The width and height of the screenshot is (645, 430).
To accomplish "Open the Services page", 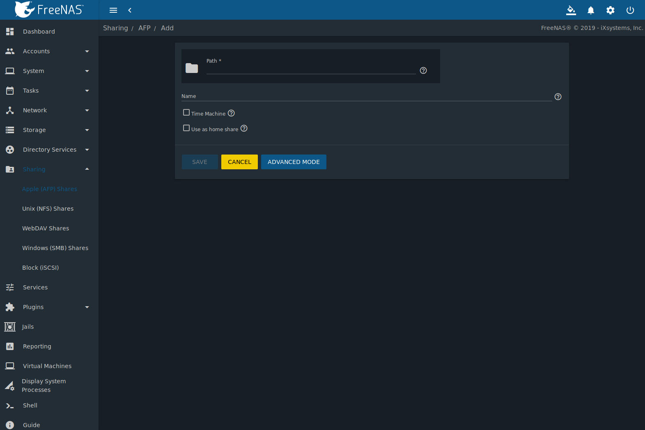I will [35, 287].
